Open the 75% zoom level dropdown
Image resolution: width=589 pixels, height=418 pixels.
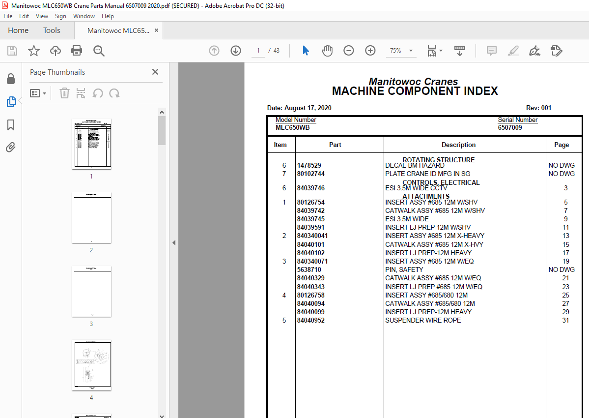(411, 51)
